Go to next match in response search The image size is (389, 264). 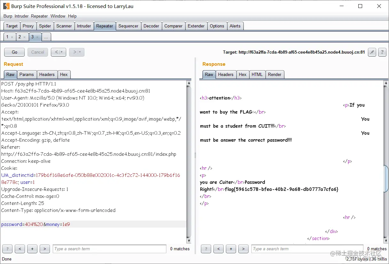click(x=243, y=249)
